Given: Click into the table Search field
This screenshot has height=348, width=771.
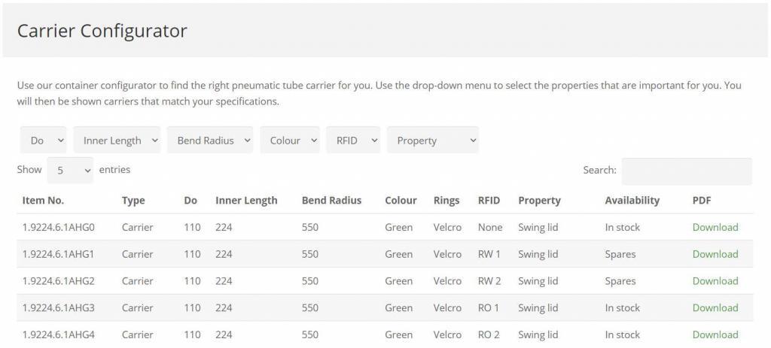Looking at the screenshot, I should [687, 171].
